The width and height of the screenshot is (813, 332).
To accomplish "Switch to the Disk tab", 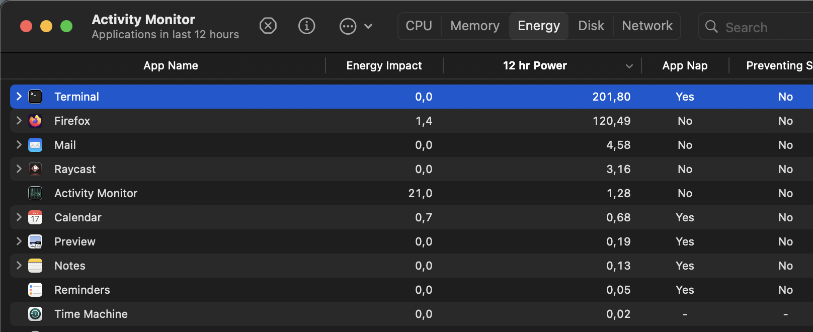I will (x=591, y=26).
